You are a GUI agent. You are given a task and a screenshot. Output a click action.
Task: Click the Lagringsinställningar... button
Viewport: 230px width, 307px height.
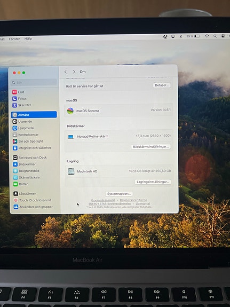(153, 182)
